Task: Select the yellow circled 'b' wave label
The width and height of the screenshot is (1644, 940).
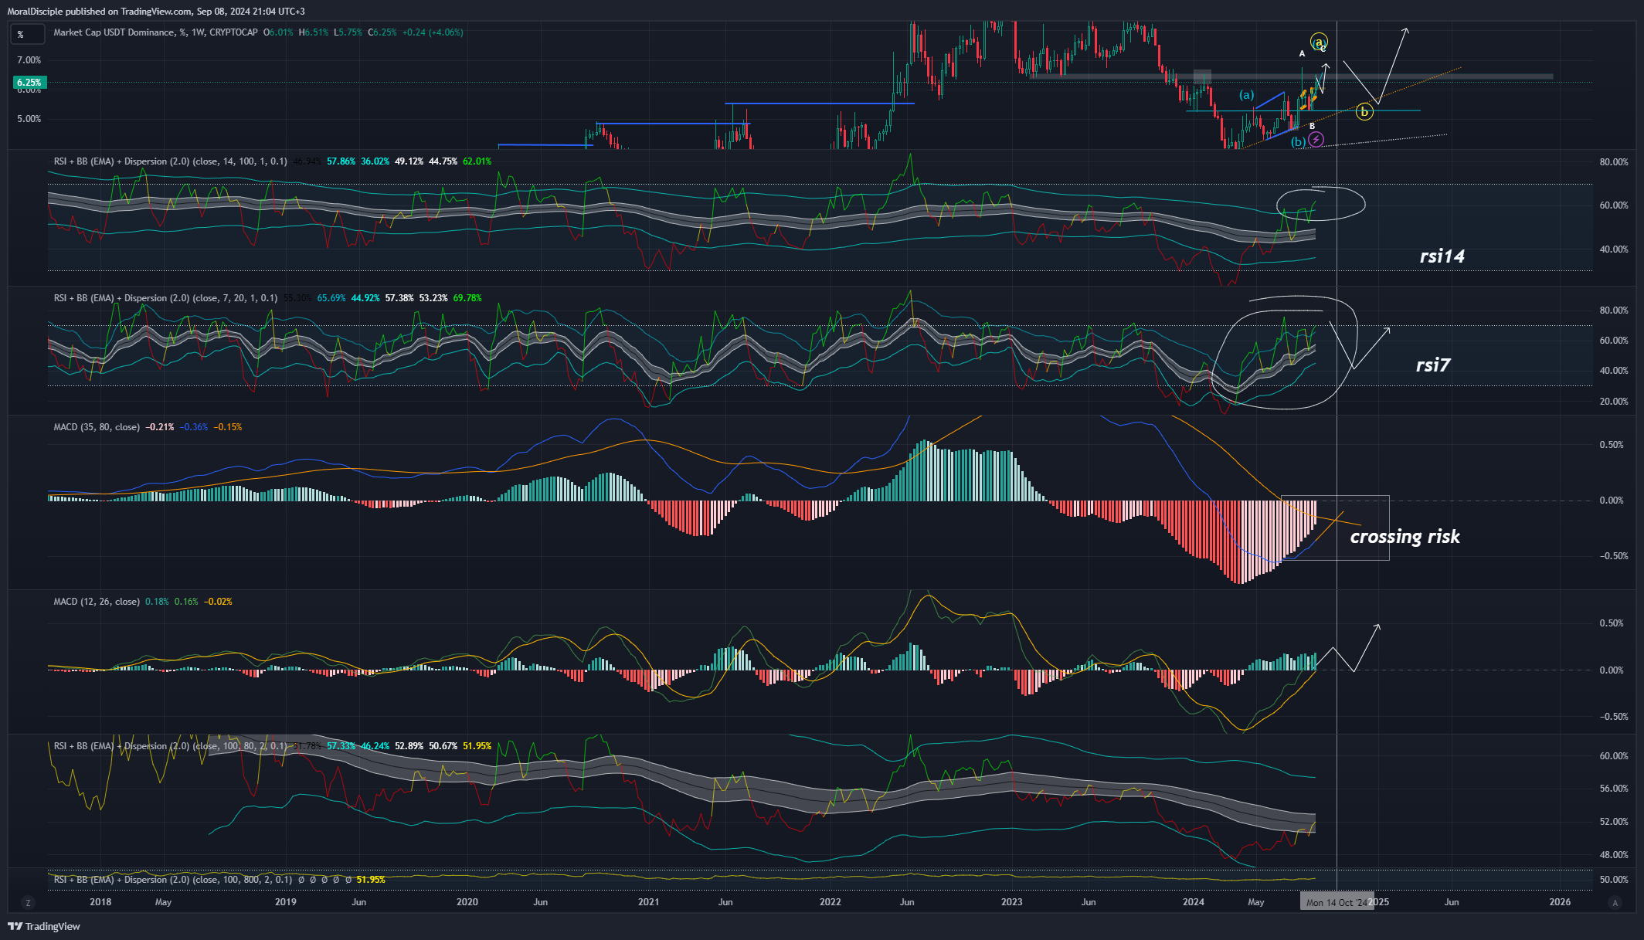Action: click(1364, 112)
